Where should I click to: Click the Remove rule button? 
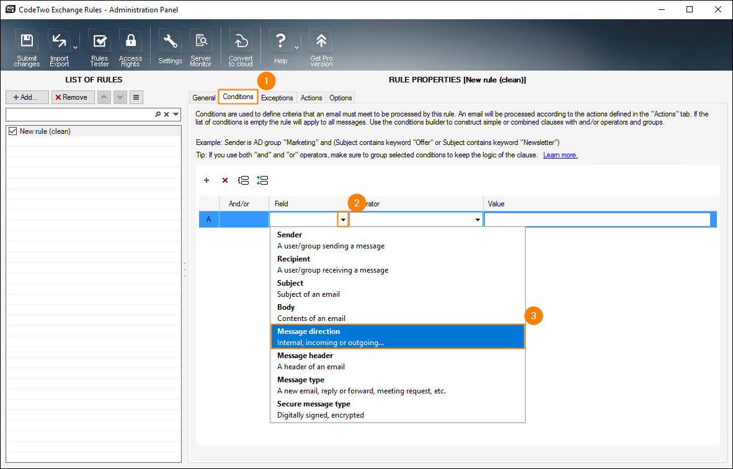73,97
